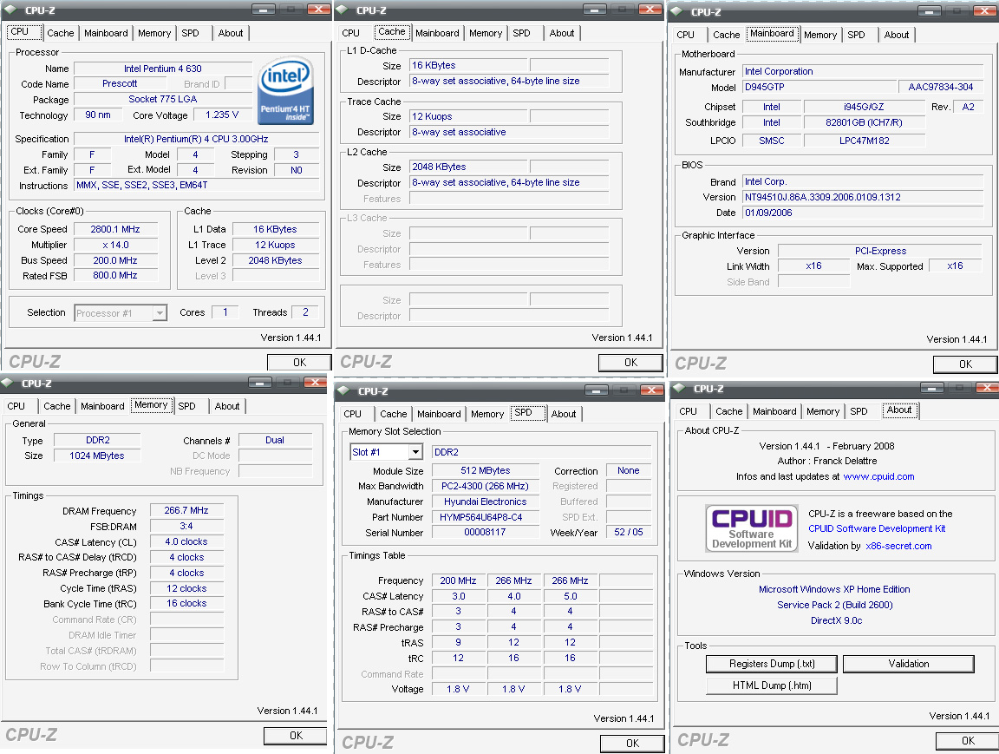Click OK in the Memory Timings window
The height and width of the screenshot is (754, 999).
(x=296, y=735)
